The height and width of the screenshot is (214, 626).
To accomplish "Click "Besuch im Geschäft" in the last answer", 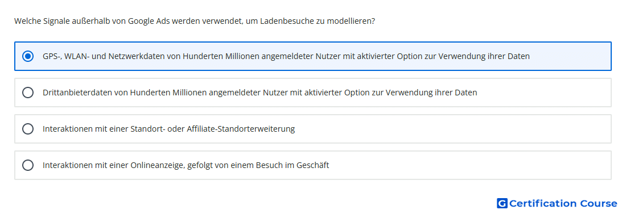I will tap(296, 165).
